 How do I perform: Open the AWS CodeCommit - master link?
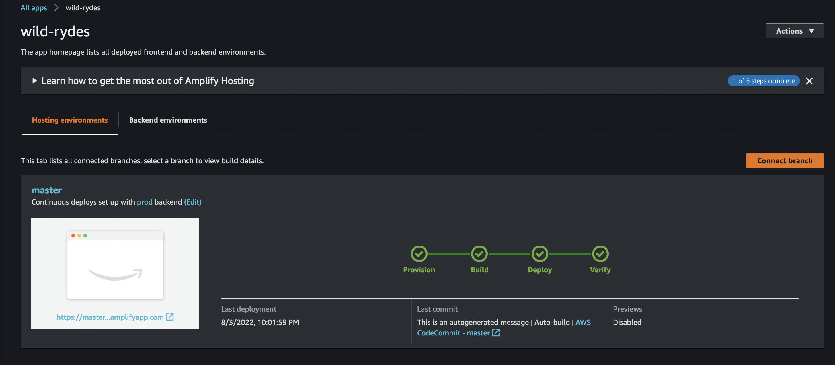[x=453, y=333]
